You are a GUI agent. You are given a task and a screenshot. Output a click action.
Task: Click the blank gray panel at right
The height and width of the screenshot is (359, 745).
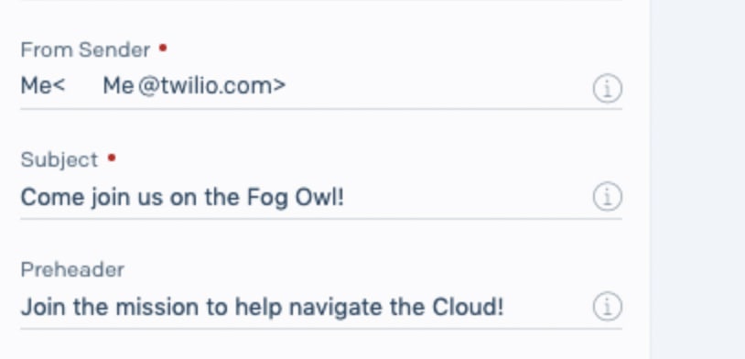coord(697,179)
